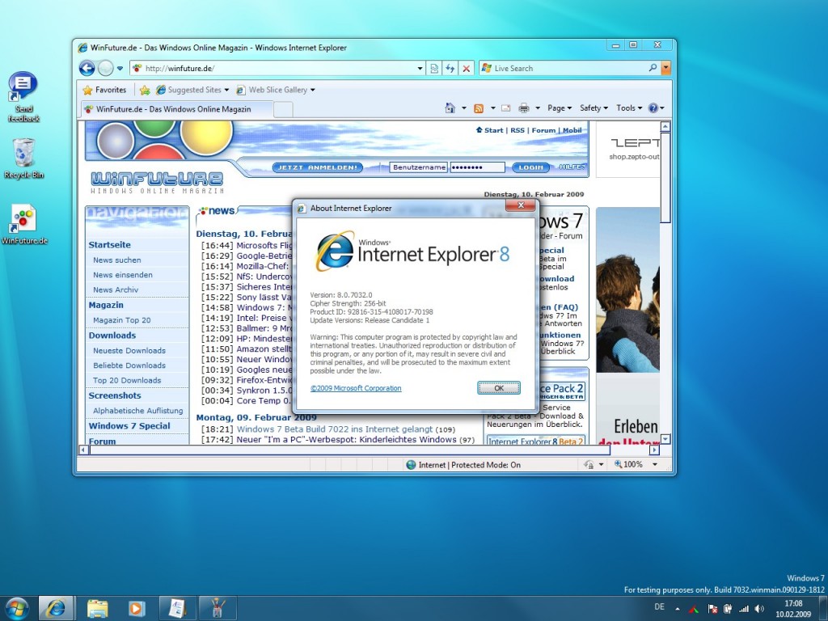The width and height of the screenshot is (828, 621).
Task: Click Internet Explorer taskbar icon
Action: 56,608
